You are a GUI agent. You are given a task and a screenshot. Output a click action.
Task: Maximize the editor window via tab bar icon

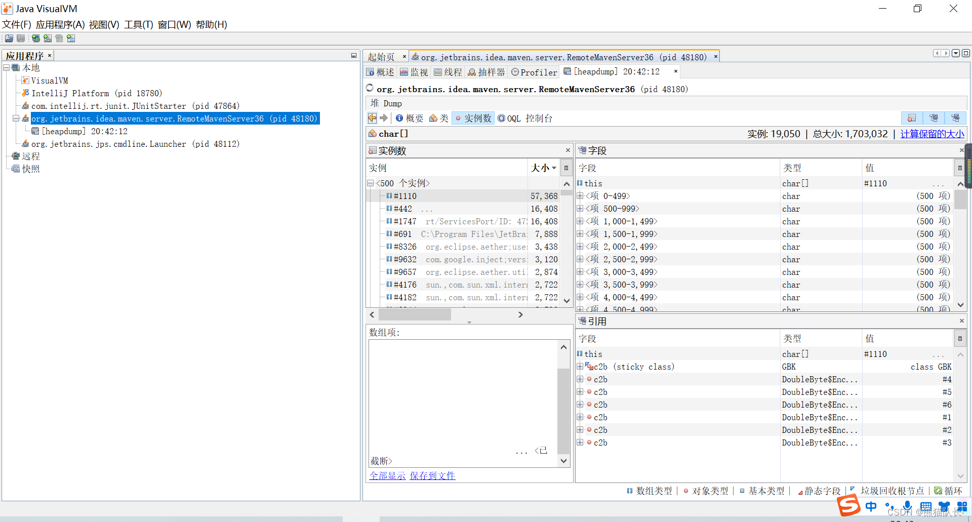click(965, 53)
